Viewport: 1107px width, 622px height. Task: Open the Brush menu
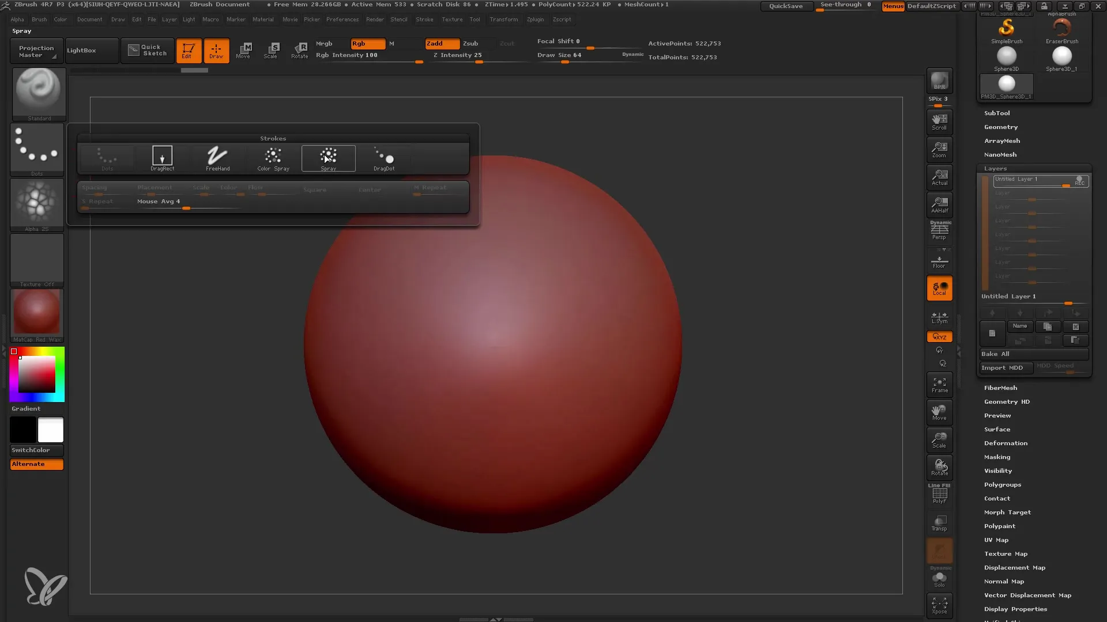tap(39, 20)
